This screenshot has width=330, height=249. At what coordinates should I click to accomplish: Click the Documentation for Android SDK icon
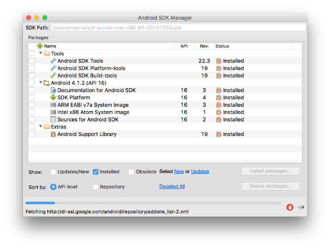(x=54, y=90)
